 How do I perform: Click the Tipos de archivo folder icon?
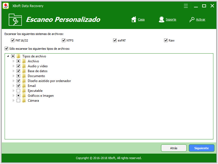(18, 56)
